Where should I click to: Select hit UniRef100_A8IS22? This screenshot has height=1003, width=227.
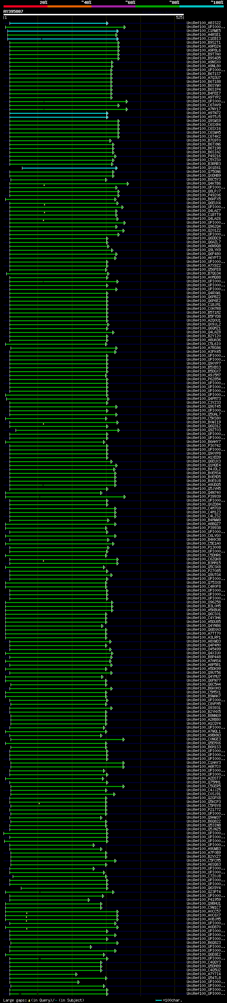[x=204, y=23]
